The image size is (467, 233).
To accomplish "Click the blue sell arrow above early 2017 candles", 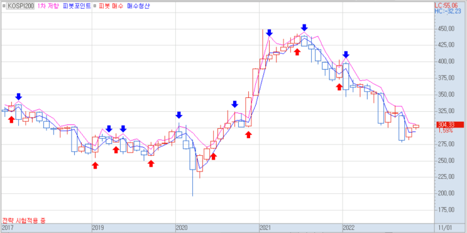I will coord(18,97).
